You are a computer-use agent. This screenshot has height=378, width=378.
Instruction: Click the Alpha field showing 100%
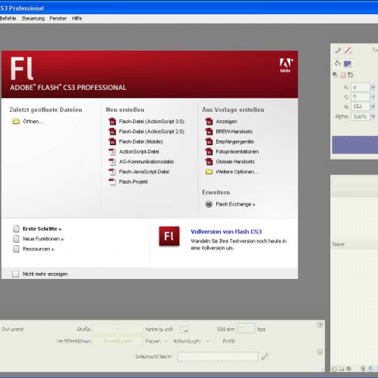361,116
